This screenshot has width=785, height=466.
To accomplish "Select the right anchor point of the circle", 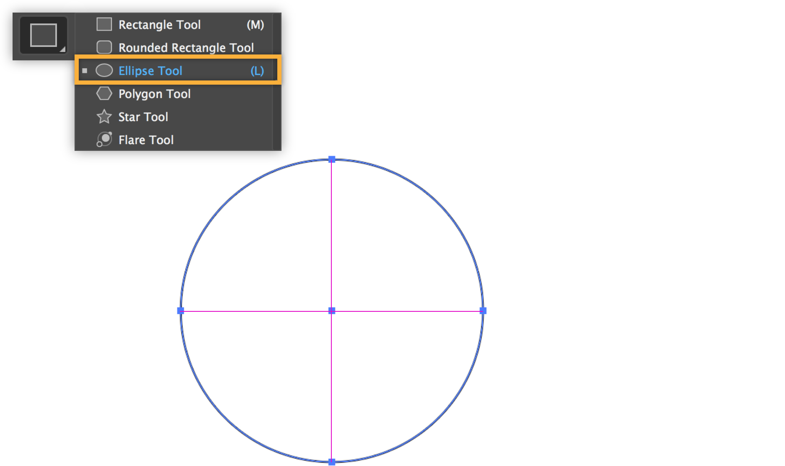I will tap(483, 311).
